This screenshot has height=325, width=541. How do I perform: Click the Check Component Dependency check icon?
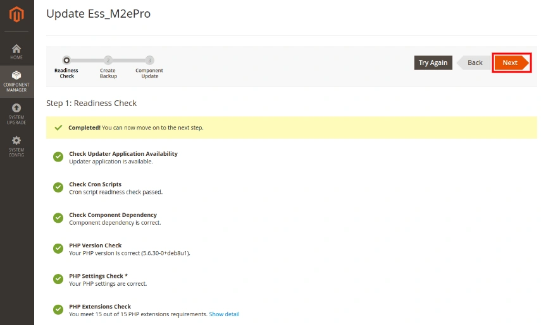point(58,218)
